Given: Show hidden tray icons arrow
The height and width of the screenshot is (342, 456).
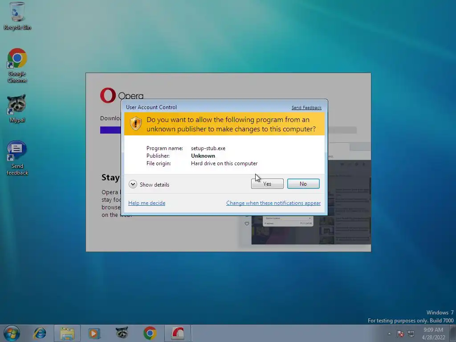Looking at the screenshot, I should (389, 334).
